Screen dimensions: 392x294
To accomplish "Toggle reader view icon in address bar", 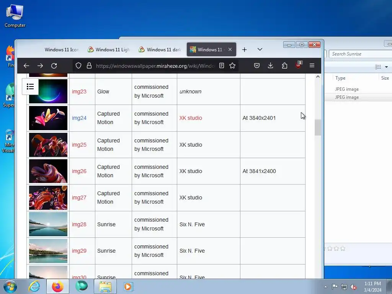I will pos(222,65).
